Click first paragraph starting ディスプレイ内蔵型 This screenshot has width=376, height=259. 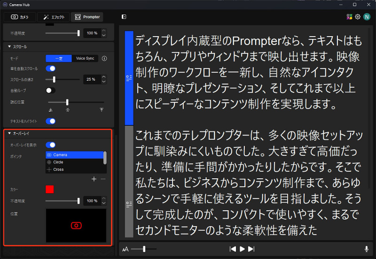249,72
